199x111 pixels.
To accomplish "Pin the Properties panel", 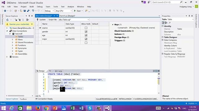I will click(x=189, y=16).
